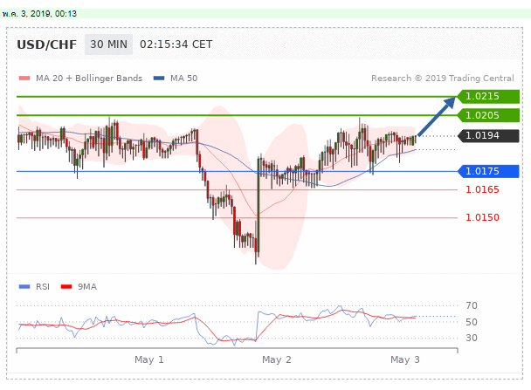Click the May 1 date axis label
Image resolution: width=531 pixels, height=390 pixels.
[149, 359]
